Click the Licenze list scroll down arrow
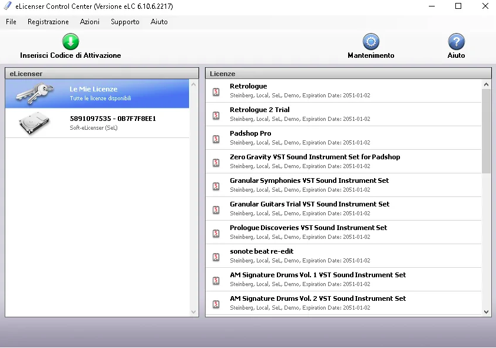Viewport: 496px width, 348px height. (486, 311)
